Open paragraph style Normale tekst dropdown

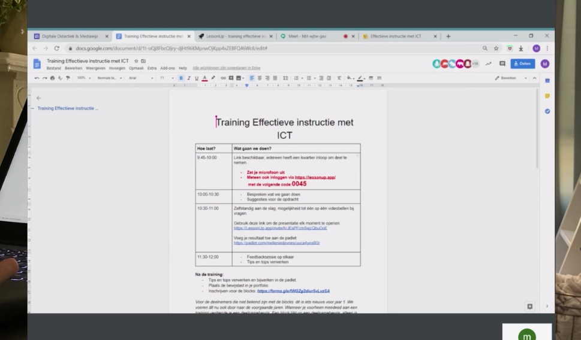110,78
